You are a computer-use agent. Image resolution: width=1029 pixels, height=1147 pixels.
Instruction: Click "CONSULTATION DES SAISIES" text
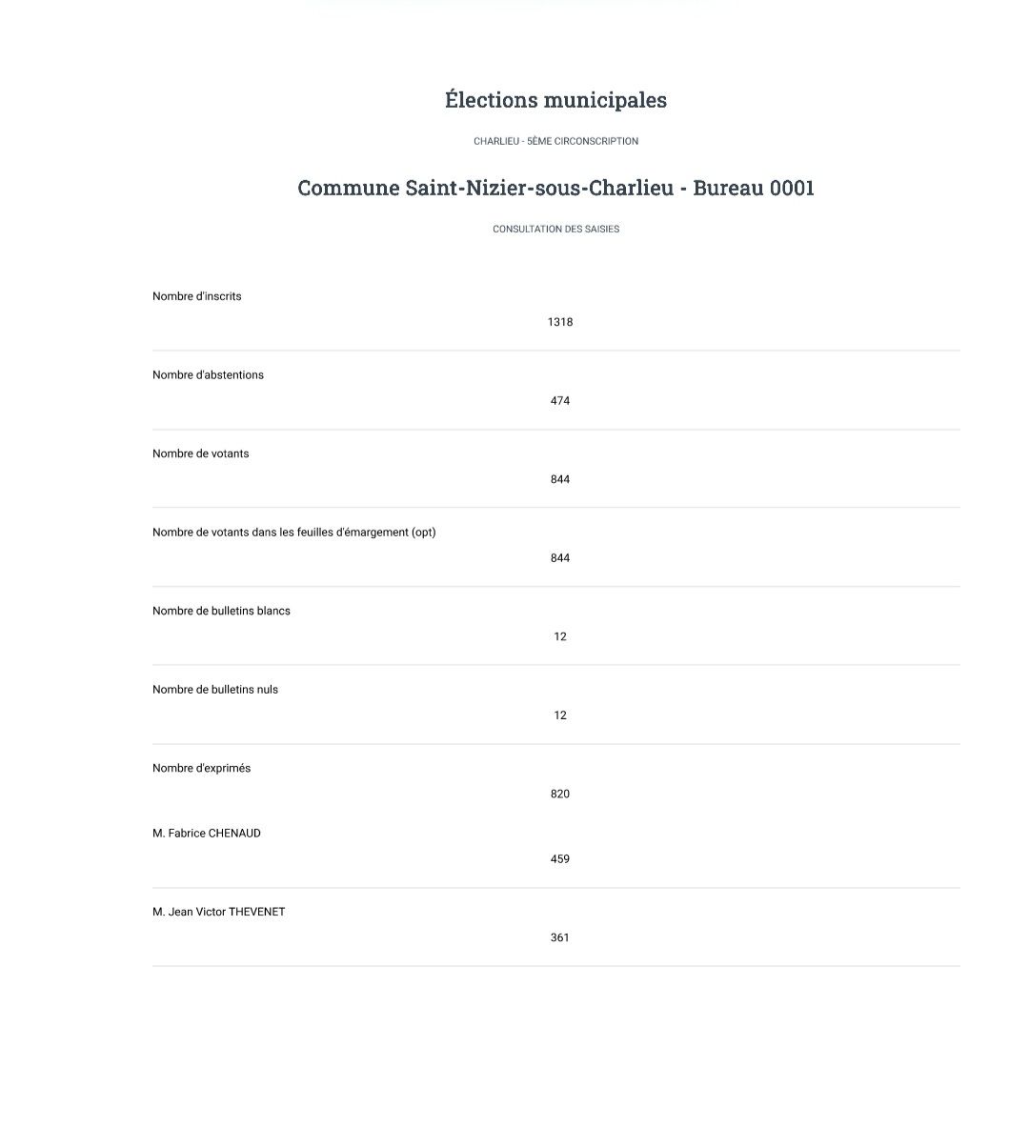(x=555, y=229)
